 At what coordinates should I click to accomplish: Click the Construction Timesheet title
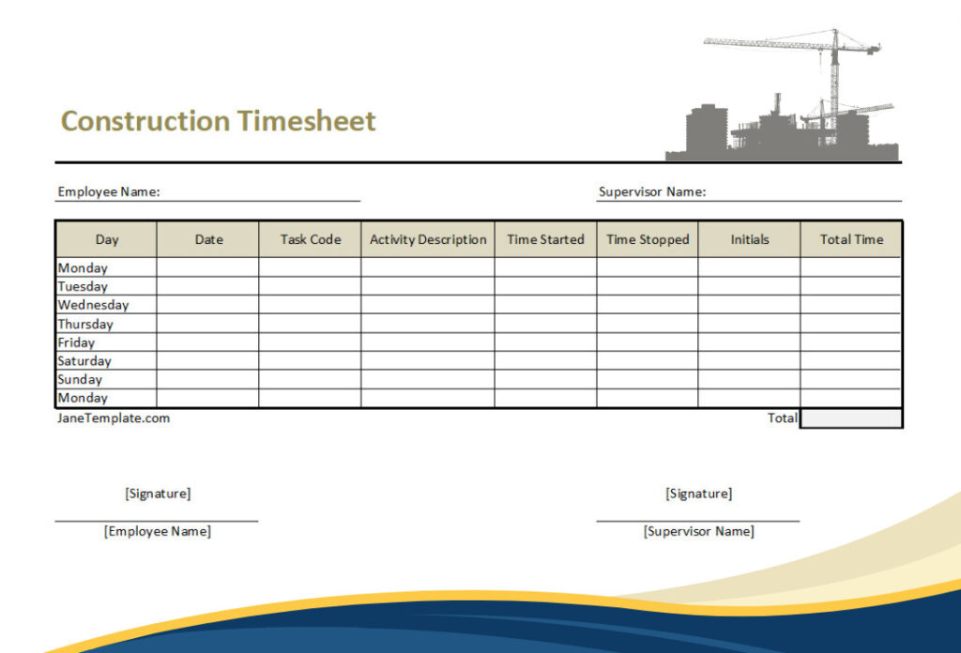click(x=218, y=120)
